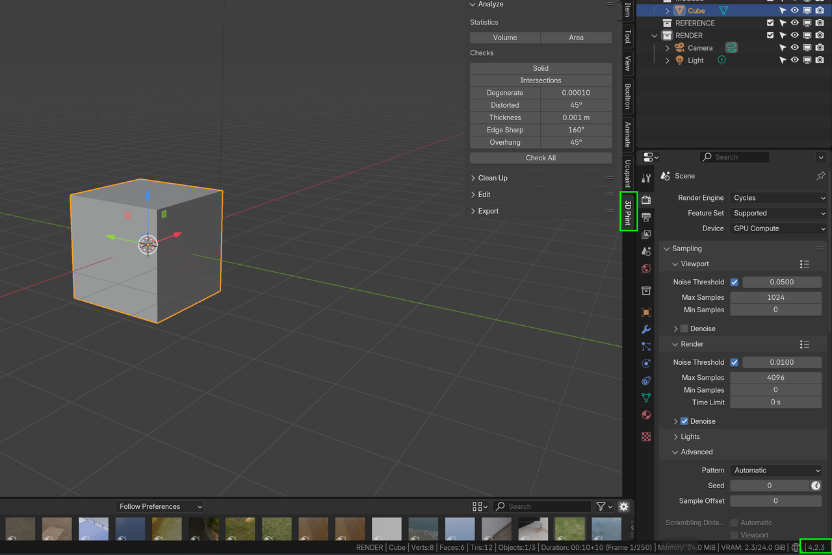Enable Viewport Denoise checkbox
This screenshot has height=555, width=832.
click(x=684, y=328)
